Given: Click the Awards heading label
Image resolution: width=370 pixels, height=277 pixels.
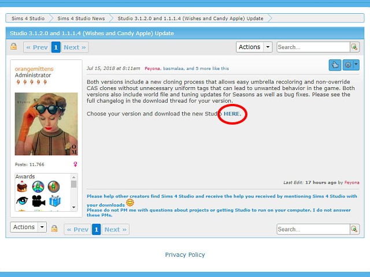Looking at the screenshot, I should [25, 177].
